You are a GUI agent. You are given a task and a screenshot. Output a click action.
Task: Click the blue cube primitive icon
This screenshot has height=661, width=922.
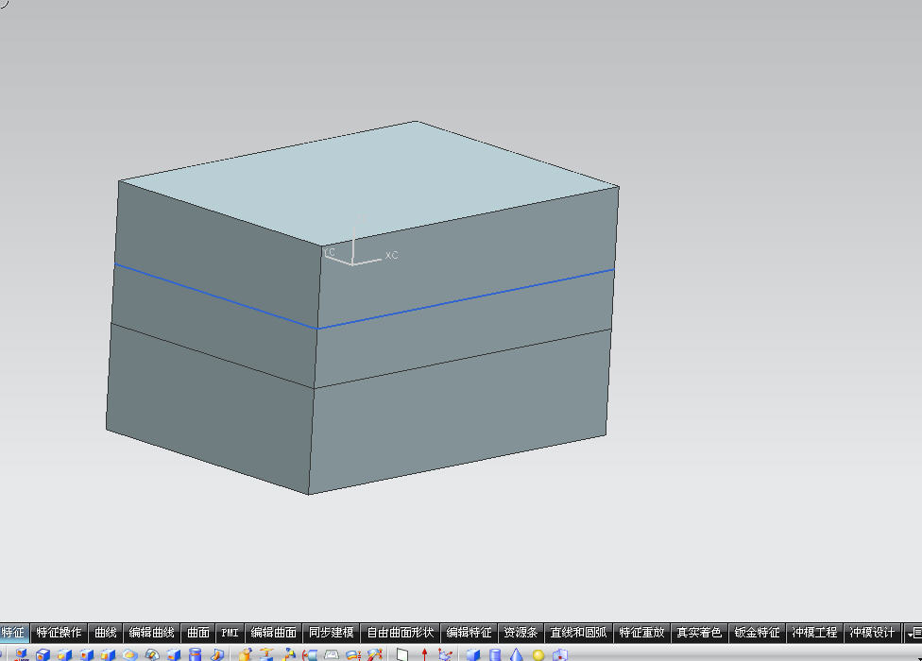[472, 654]
